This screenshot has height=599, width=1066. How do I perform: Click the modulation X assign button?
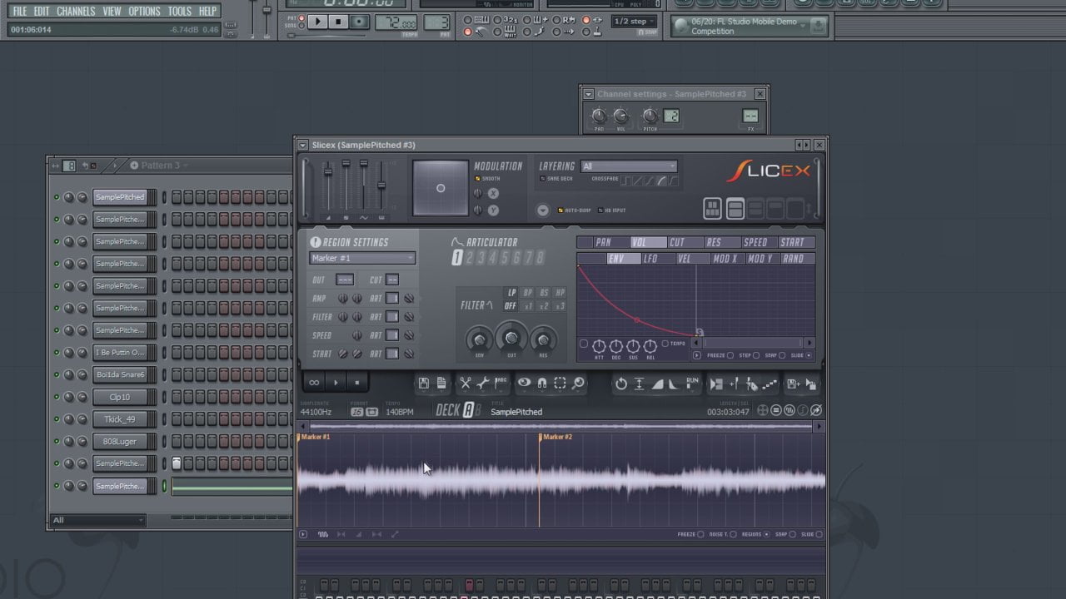[493, 193]
